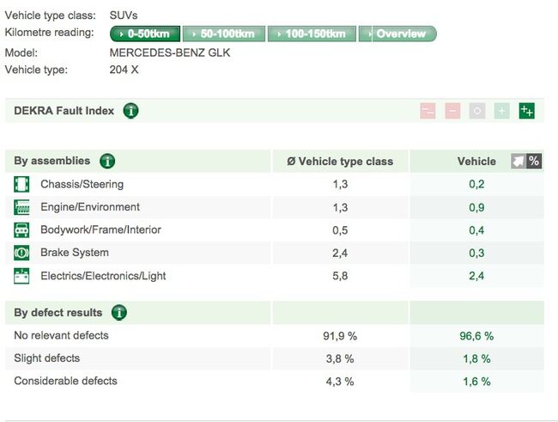Screen dimensions: 558x422
Task: Click the Brake System icon
Action: tap(21, 253)
